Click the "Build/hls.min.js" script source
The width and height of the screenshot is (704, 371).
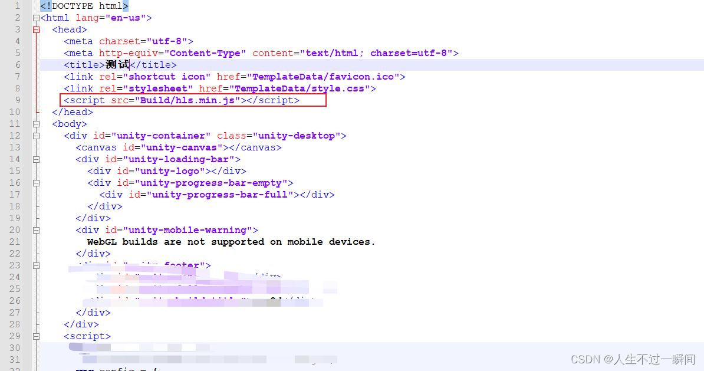coord(187,100)
